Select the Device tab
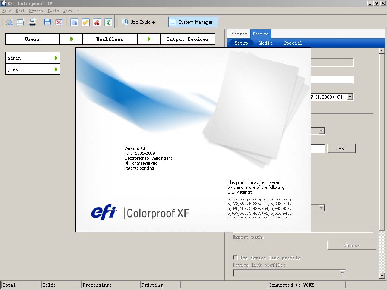The image size is (387, 290). pos(260,34)
